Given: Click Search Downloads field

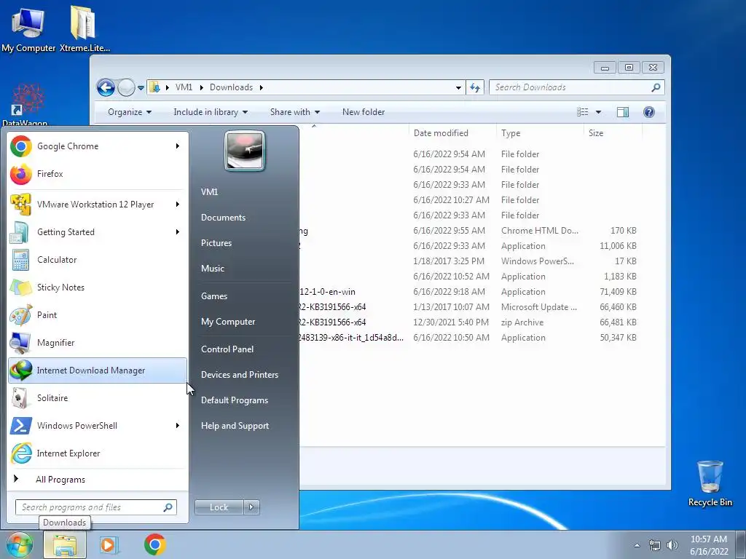Looking at the screenshot, I should tap(577, 87).
